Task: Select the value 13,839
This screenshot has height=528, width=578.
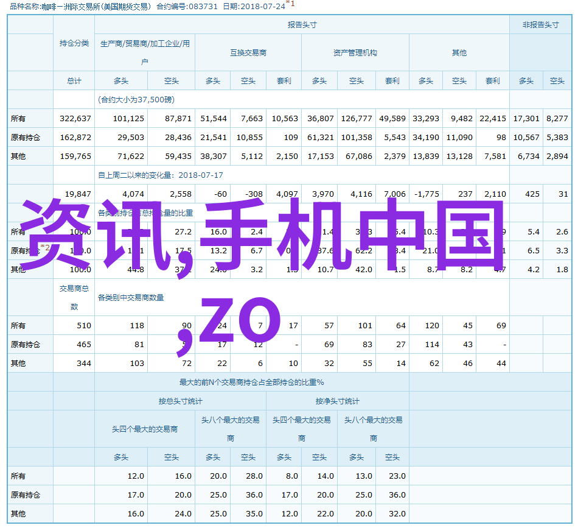Action: (426, 156)
